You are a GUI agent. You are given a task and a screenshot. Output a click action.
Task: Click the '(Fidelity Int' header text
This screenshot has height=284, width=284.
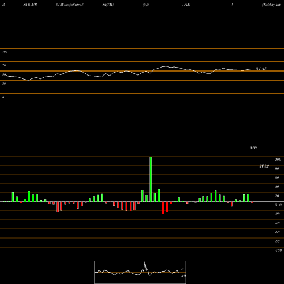point(272,5)
